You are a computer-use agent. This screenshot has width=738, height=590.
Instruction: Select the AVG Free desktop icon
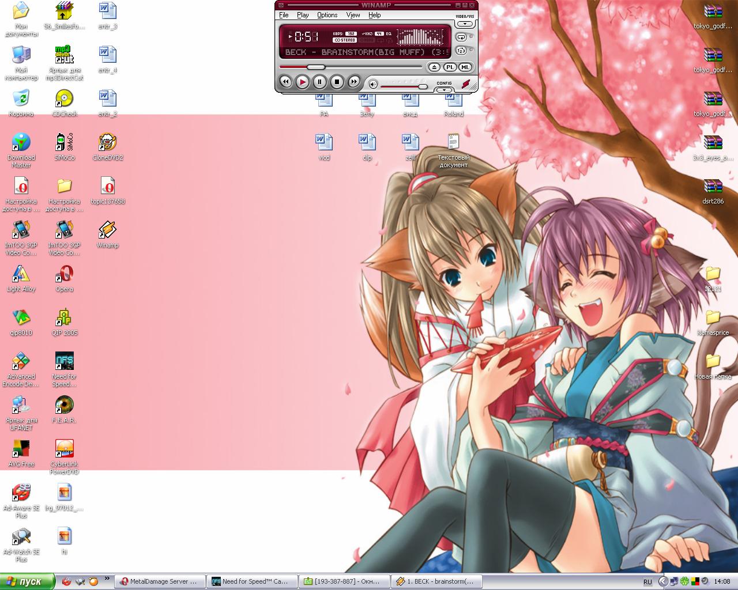point(21,453)
